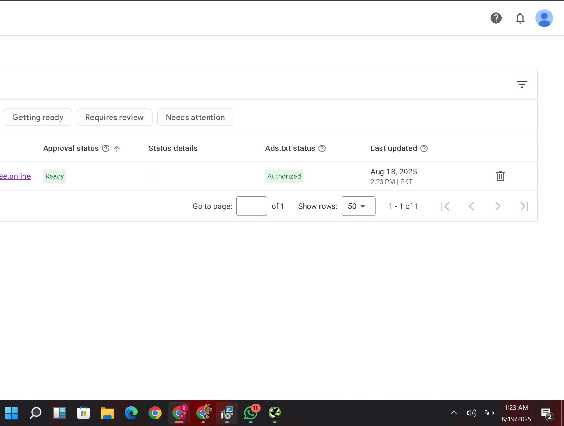Expand hidden system tray icons
The image size is (564, 426).
point(454,413)
